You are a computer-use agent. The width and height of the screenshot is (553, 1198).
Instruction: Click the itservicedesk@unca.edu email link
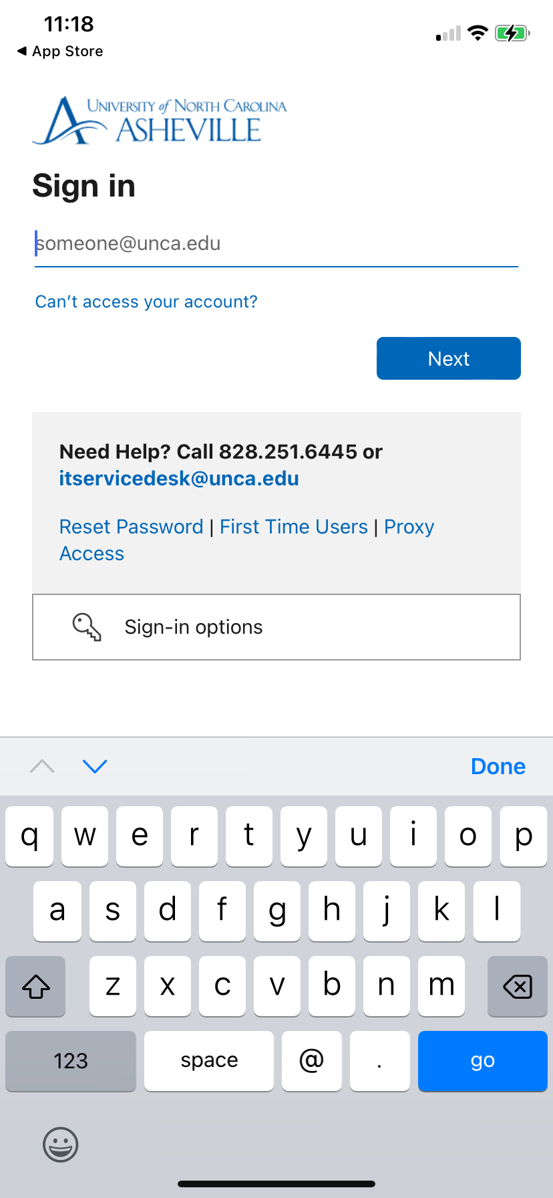coord(179,479)
